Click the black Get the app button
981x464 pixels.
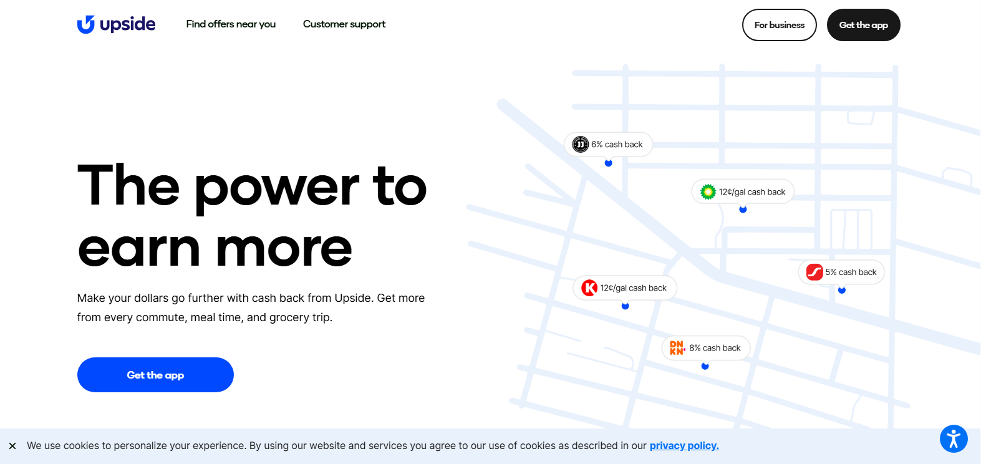pyautogui.click(x=863, y=25)
